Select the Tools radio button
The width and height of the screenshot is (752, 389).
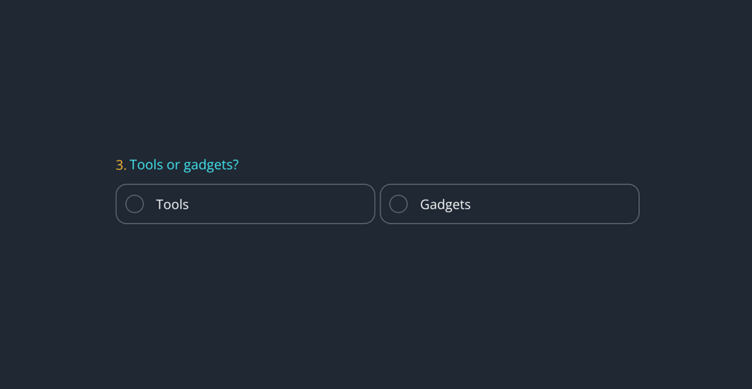click(135, 204)
